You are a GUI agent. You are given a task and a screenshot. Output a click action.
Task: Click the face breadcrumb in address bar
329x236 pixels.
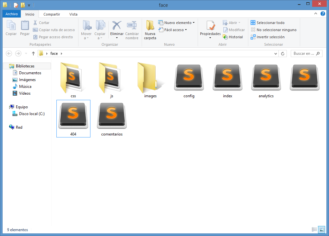(x=54, y=53)
